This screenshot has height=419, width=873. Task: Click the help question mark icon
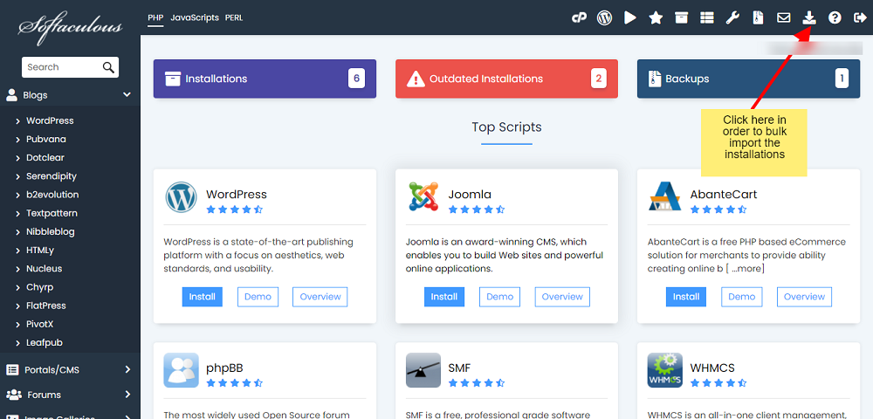[x=835, y=17]
